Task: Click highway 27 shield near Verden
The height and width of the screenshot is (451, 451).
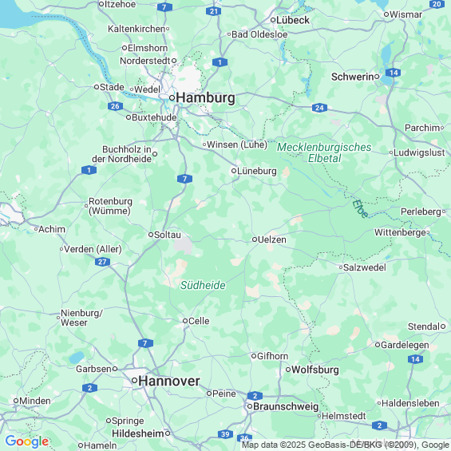Action: click(102, 262)
